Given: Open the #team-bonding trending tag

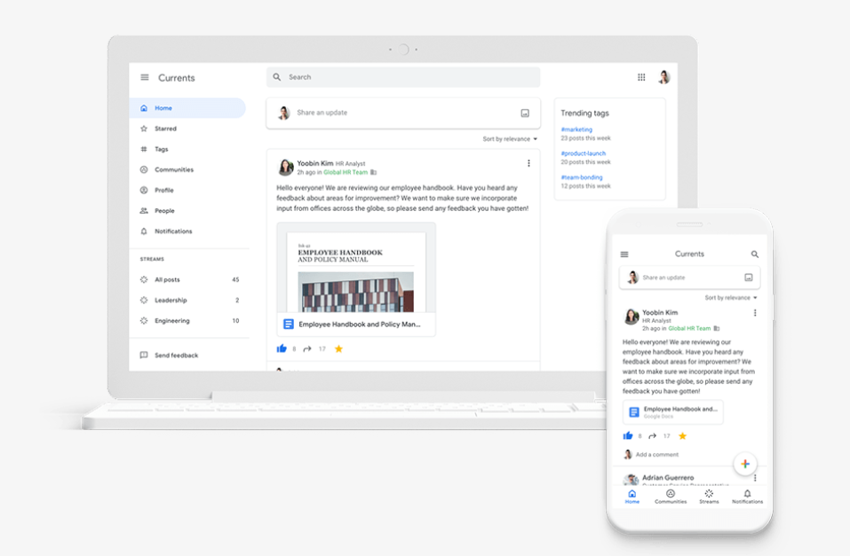Looking at the screenshot, I should (x=581, y=177).
